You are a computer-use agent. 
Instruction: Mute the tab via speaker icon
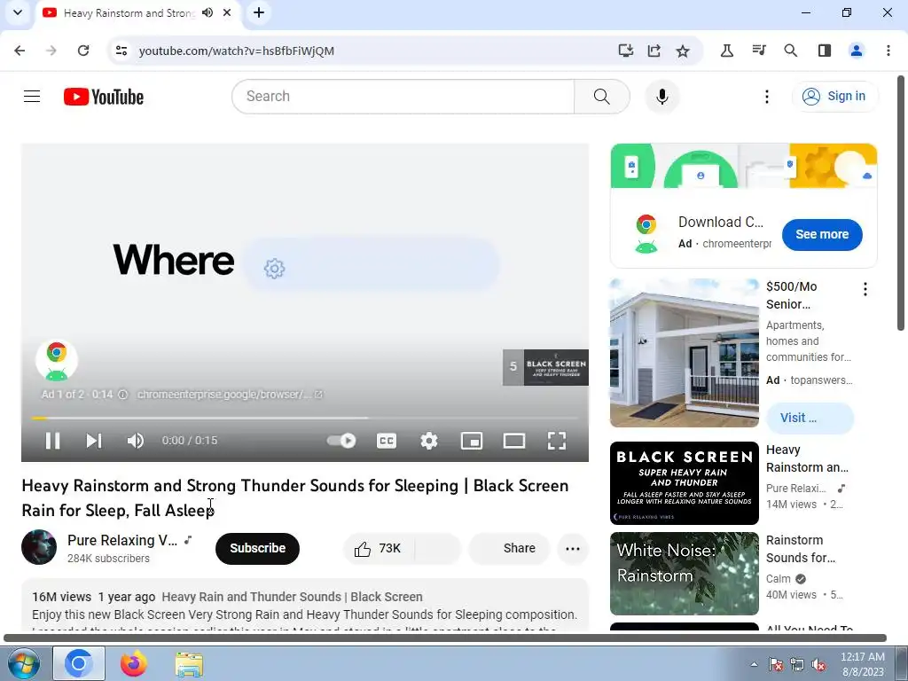point(207,12)
